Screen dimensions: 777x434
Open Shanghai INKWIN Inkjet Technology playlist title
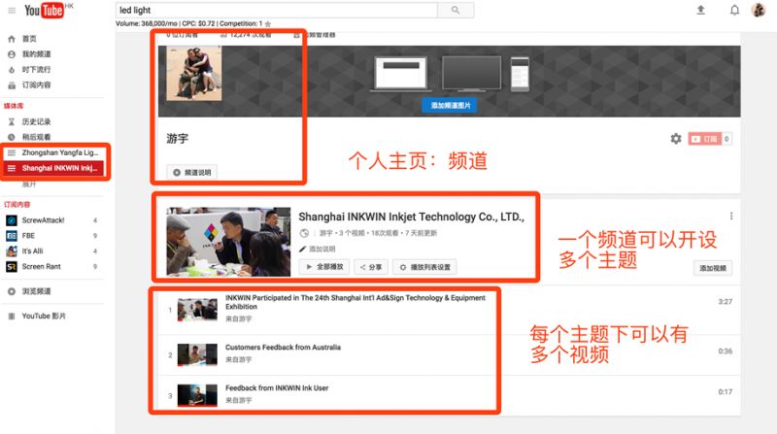tap(411, 217)
